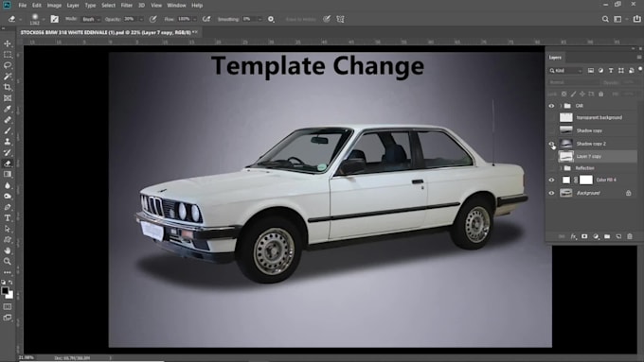Open the layer filter Kind dropdown
This screenshot has width=644, height=362.
tap(566, 71)
